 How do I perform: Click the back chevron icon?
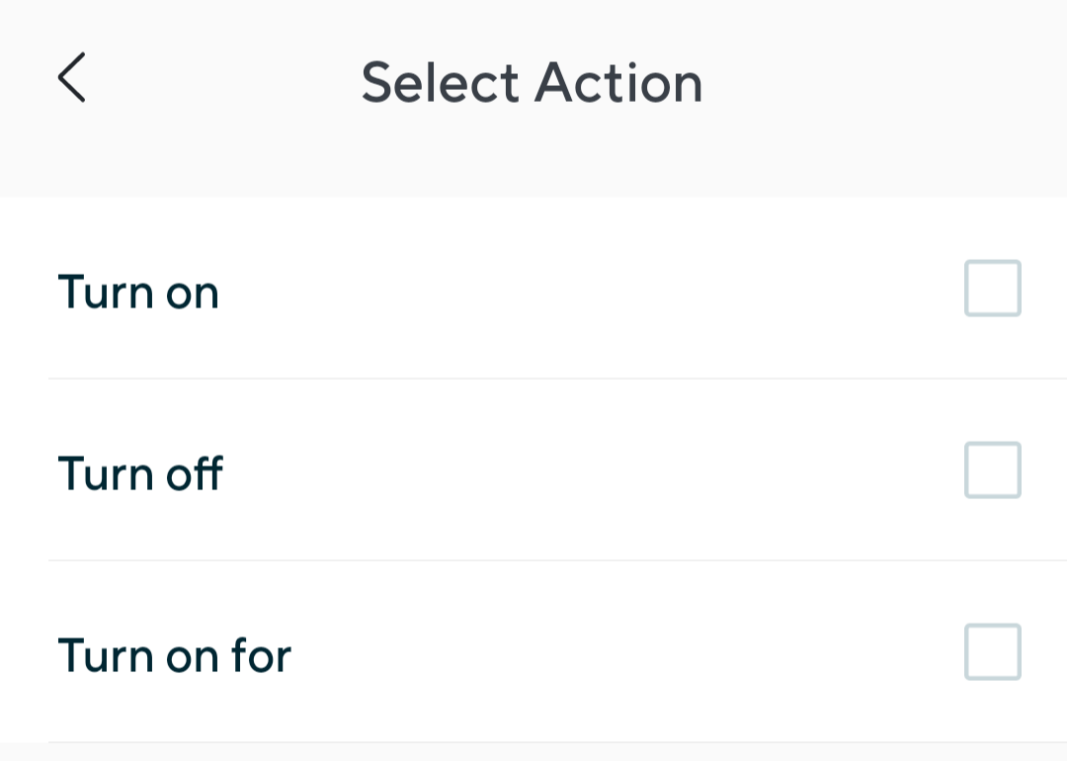tap(71, 79)
